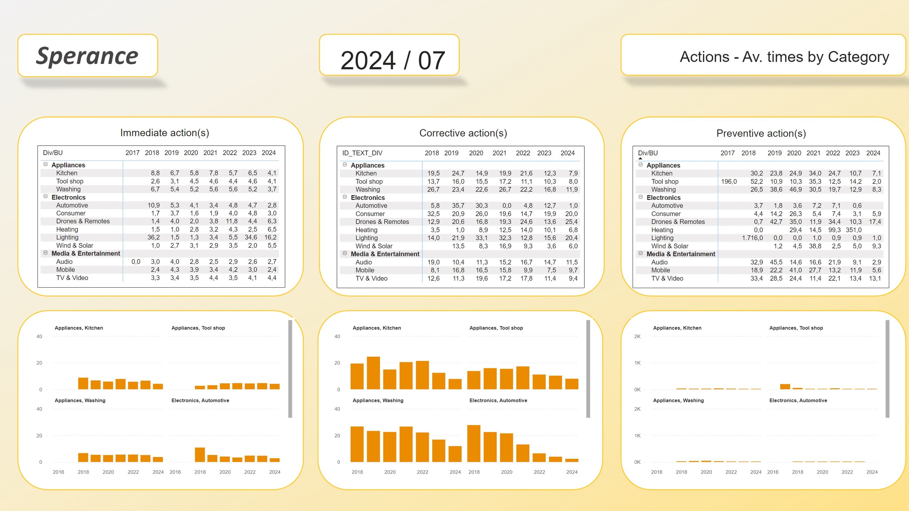
Task: Click 2018 column header in Corrective action table
Action: coord(432,153)
